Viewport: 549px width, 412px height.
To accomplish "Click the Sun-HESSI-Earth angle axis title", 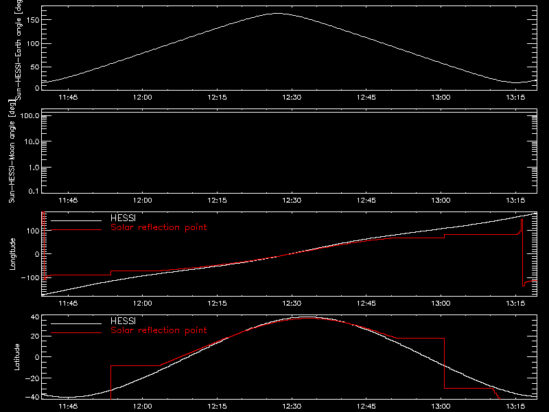I will (x=19, y=50).
